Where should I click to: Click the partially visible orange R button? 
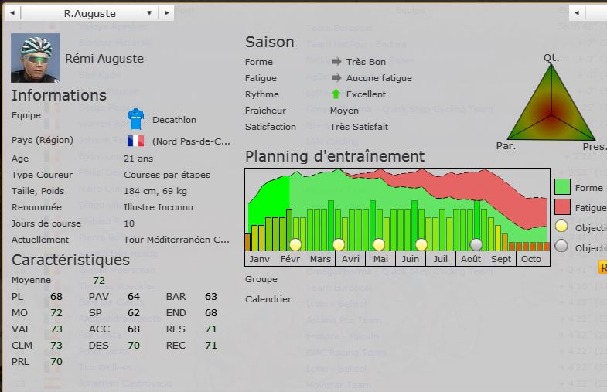click(x=602, y=268)
